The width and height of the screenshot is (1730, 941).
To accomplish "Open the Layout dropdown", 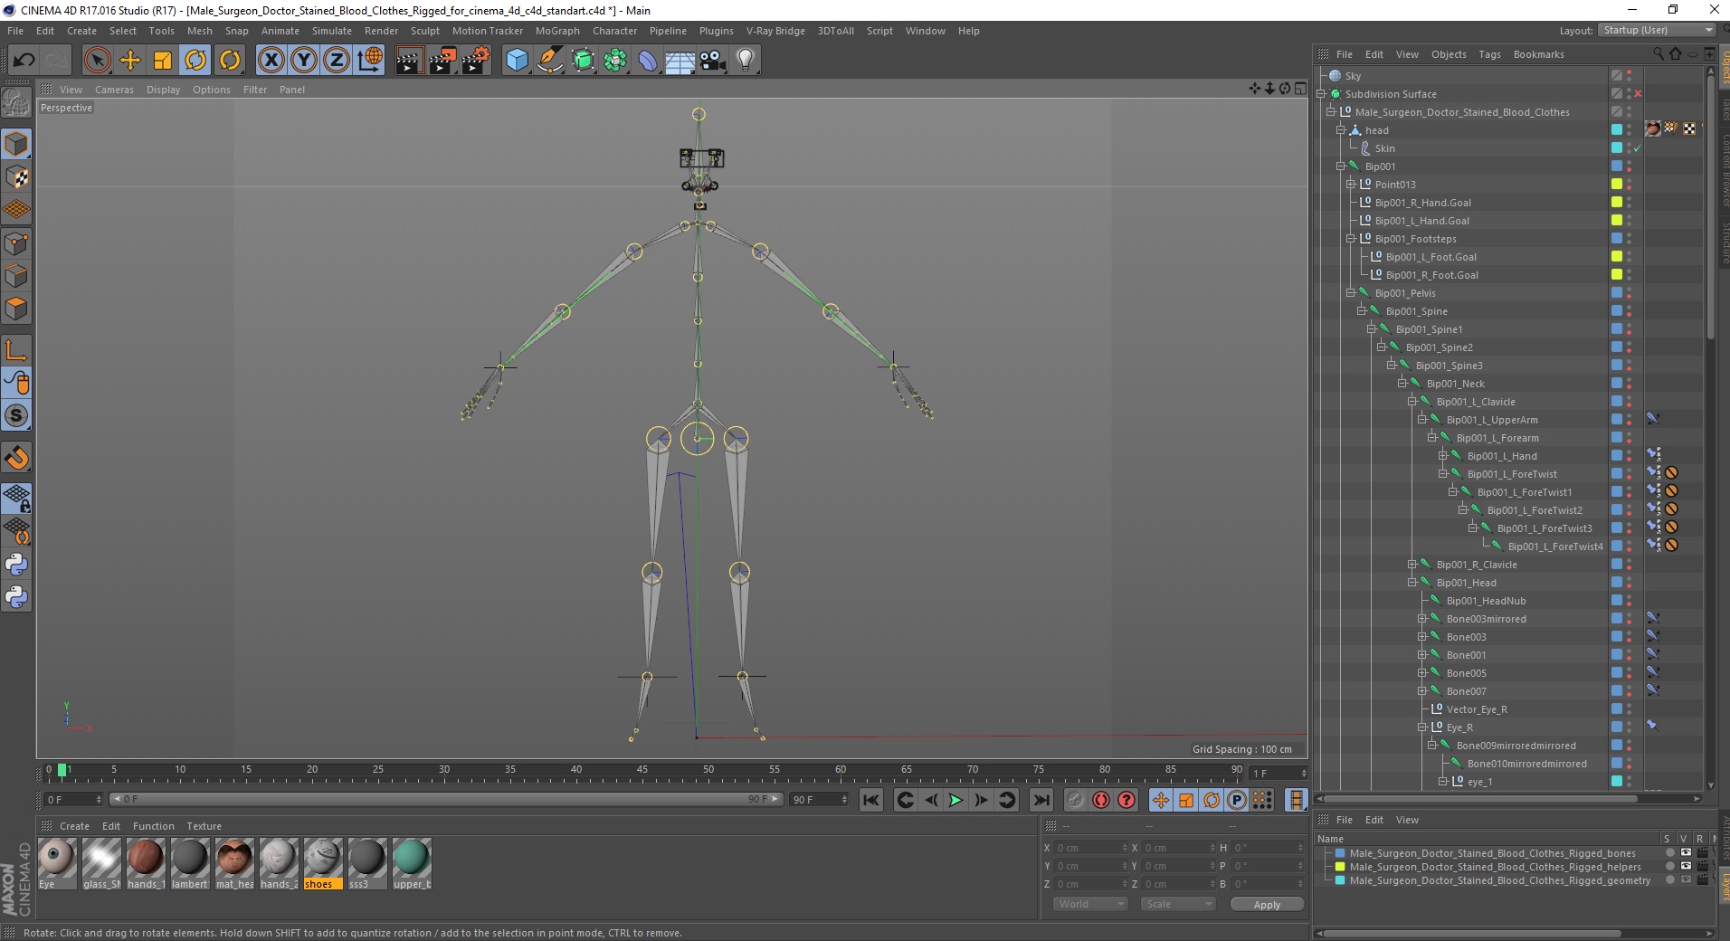I will coord(1657,30).
